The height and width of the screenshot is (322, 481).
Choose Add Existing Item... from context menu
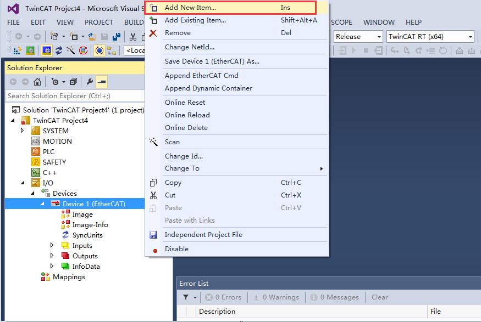[x=237, y=20]
